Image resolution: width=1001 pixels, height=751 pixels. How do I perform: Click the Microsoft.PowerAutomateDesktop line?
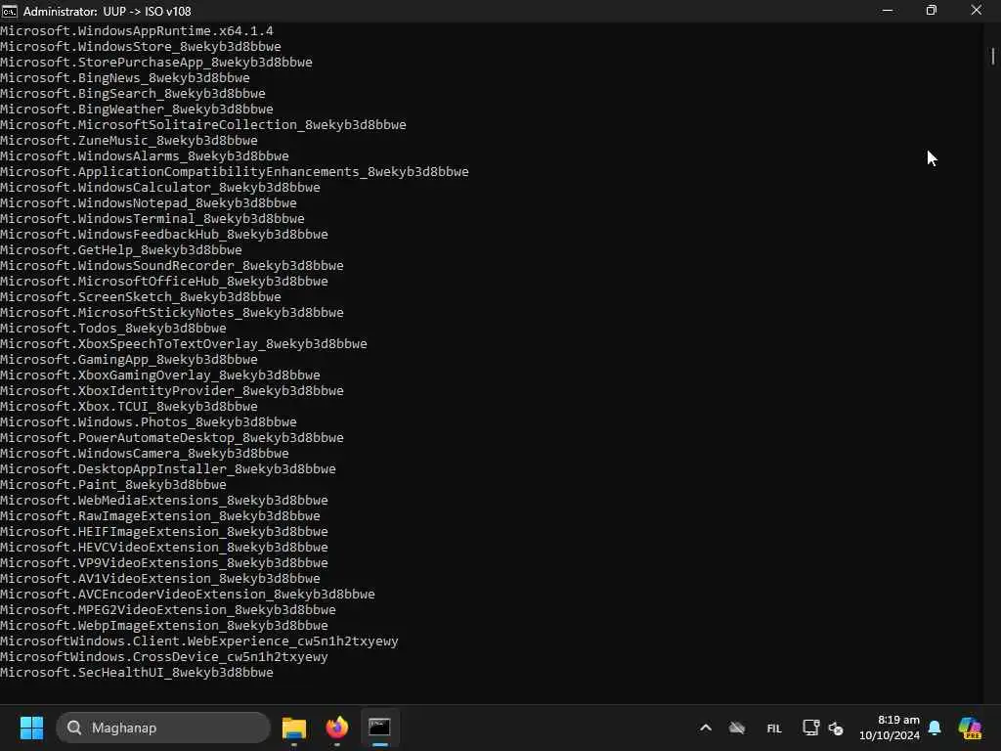pyautogui.click(x=172, y=437)
